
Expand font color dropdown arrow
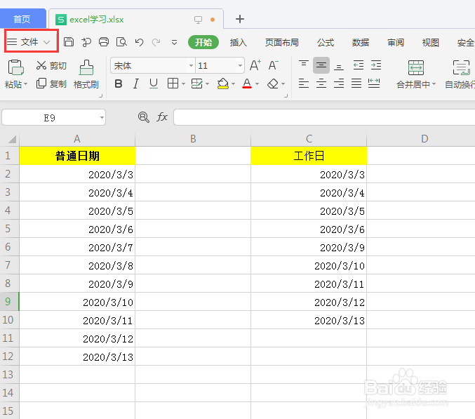click(x=257, y=84)
